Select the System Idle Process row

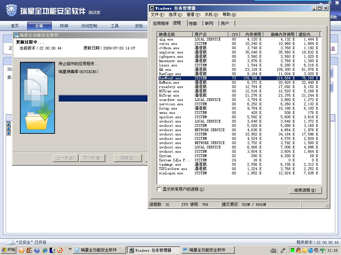pyautogui.click(x=239, y=160)
